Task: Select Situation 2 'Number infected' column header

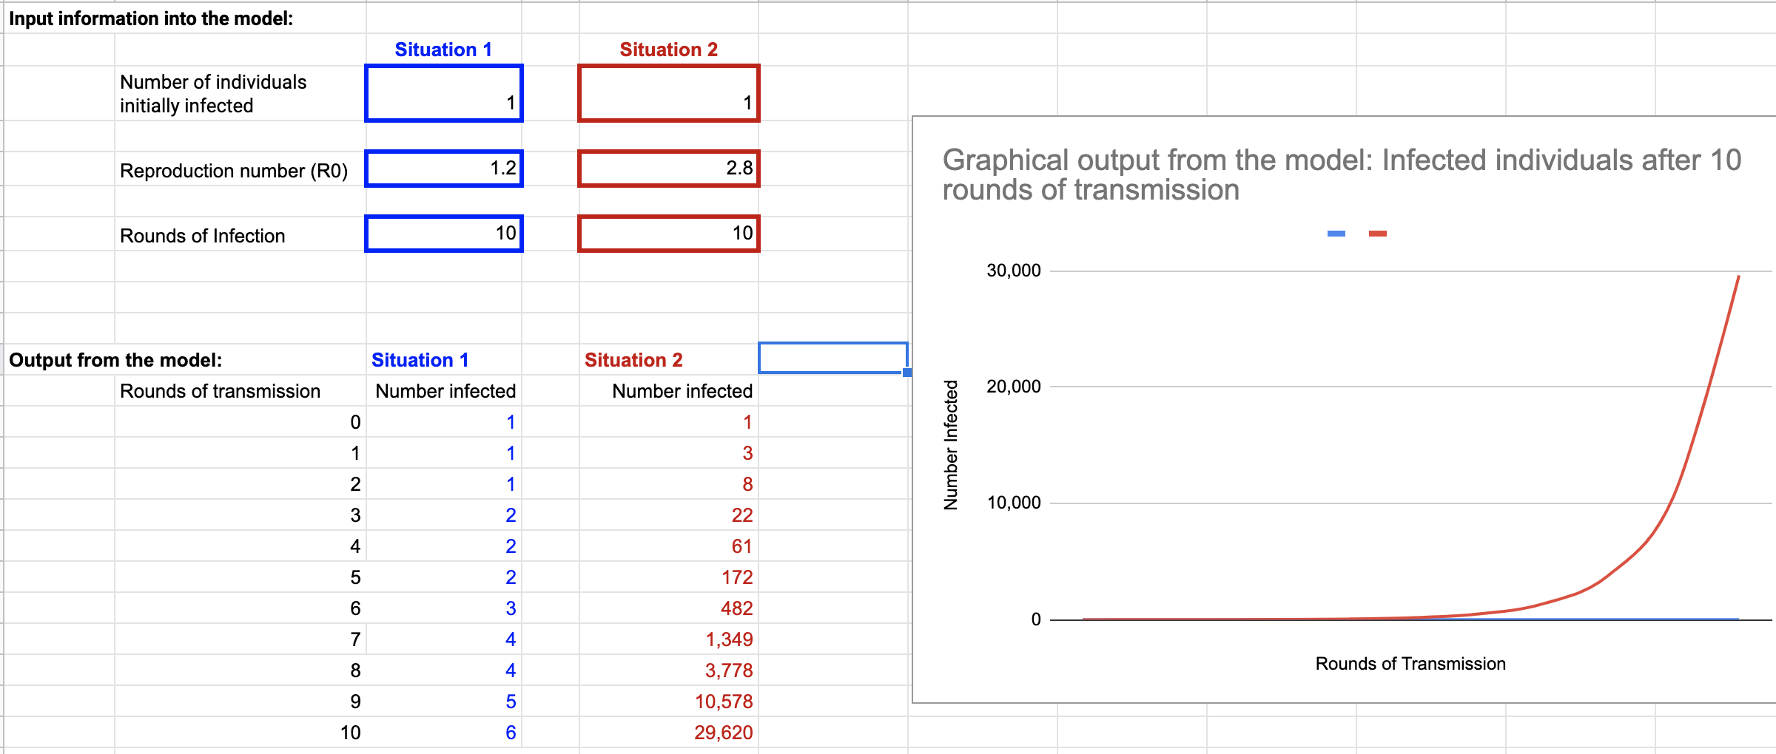Action: (x=682, y=391)
